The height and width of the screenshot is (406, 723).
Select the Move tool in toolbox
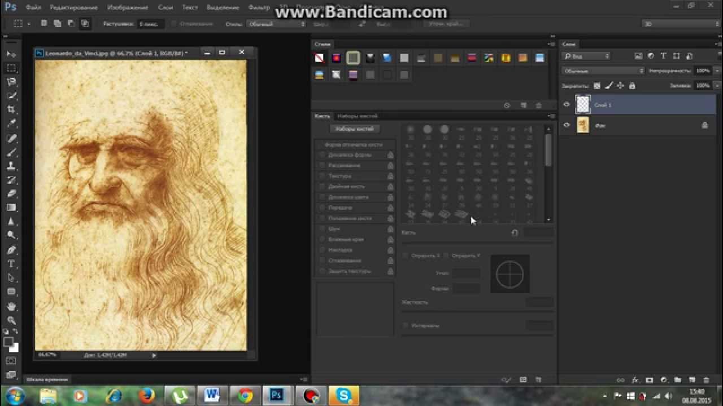click(x=11, y=54)
